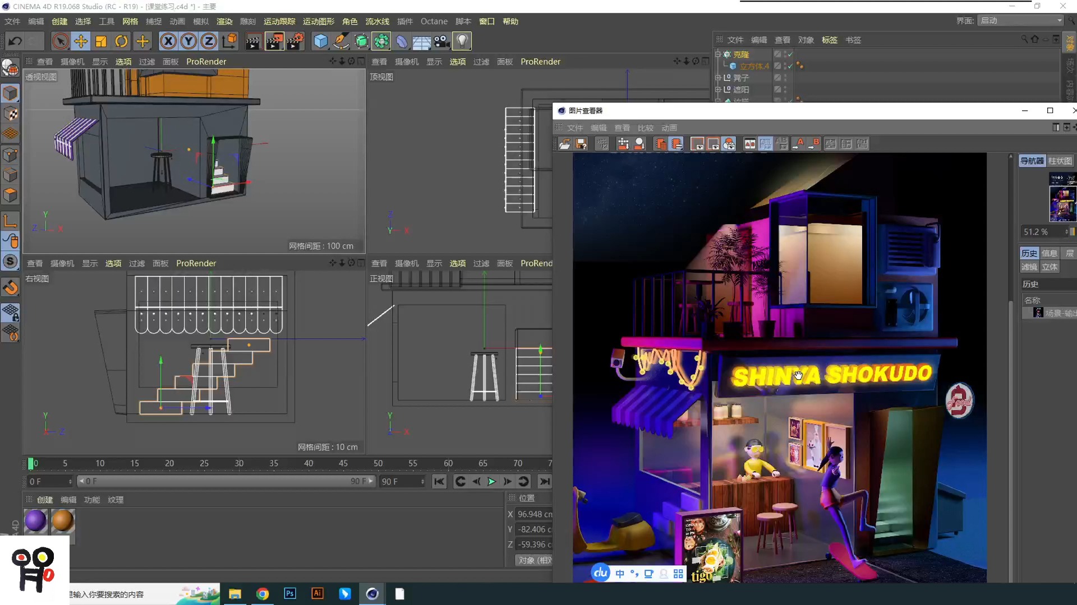The image size is (1077, 605).
Task: Switch to the 信息 tab in Picture Viewer
Action: [x=1050, y=253]
